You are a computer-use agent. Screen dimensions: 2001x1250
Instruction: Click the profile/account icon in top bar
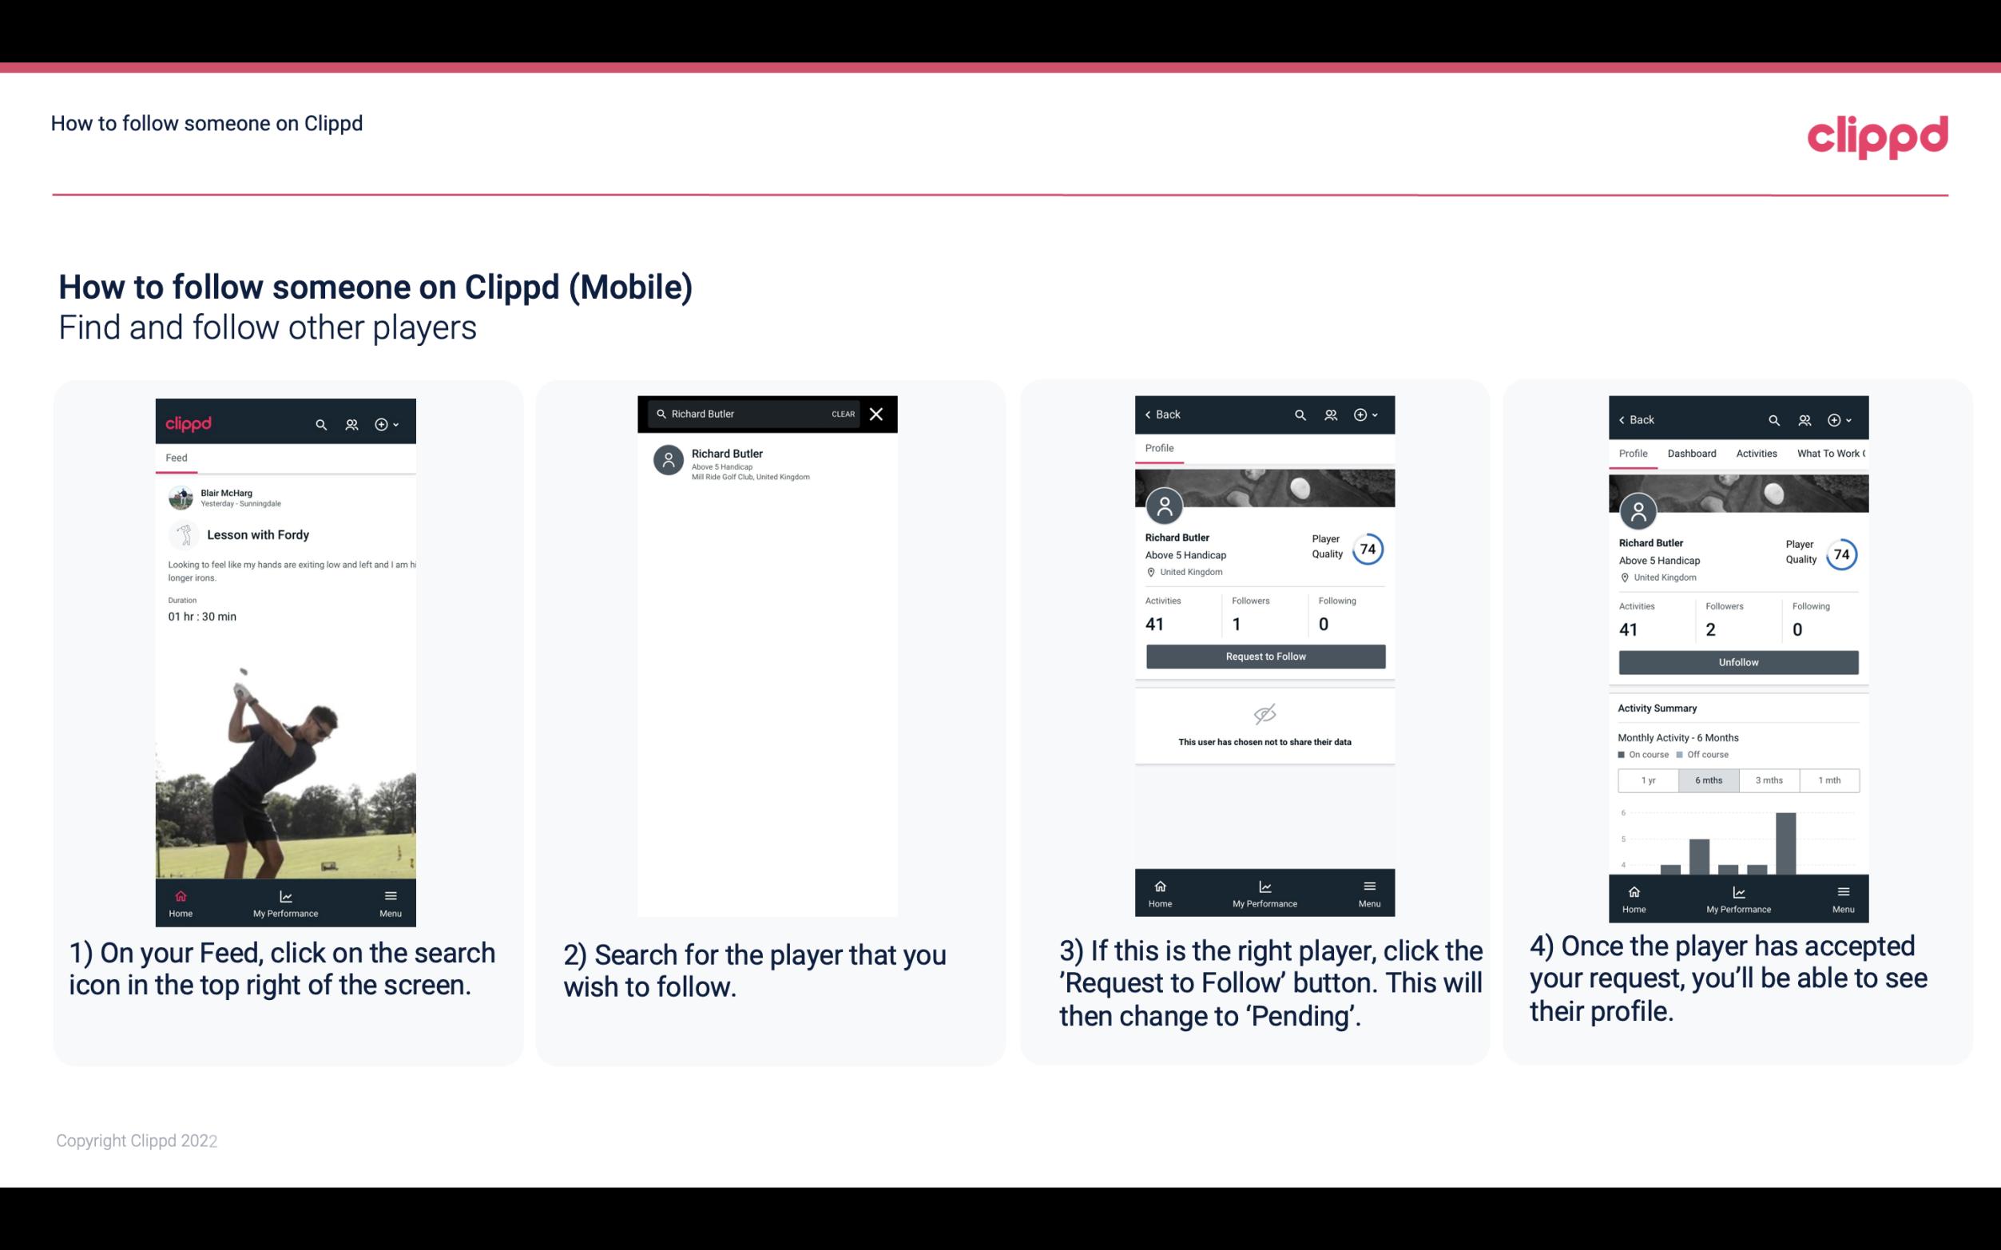tap(350, 420)
